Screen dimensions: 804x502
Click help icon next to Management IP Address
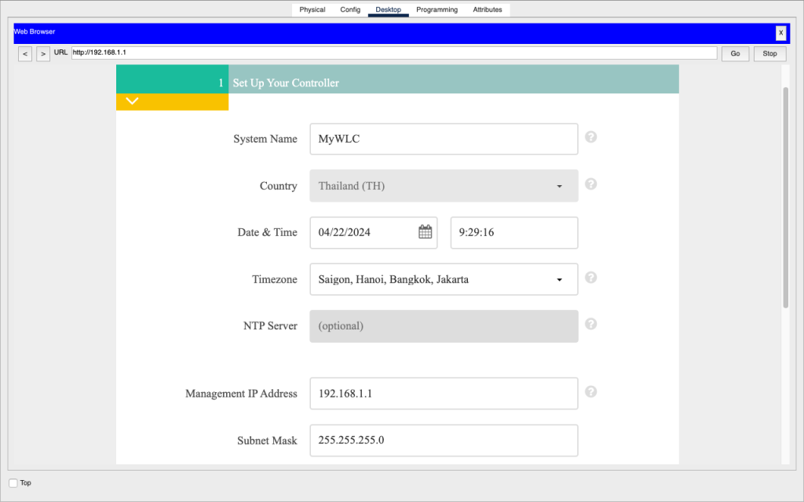(x=590, y=391)
